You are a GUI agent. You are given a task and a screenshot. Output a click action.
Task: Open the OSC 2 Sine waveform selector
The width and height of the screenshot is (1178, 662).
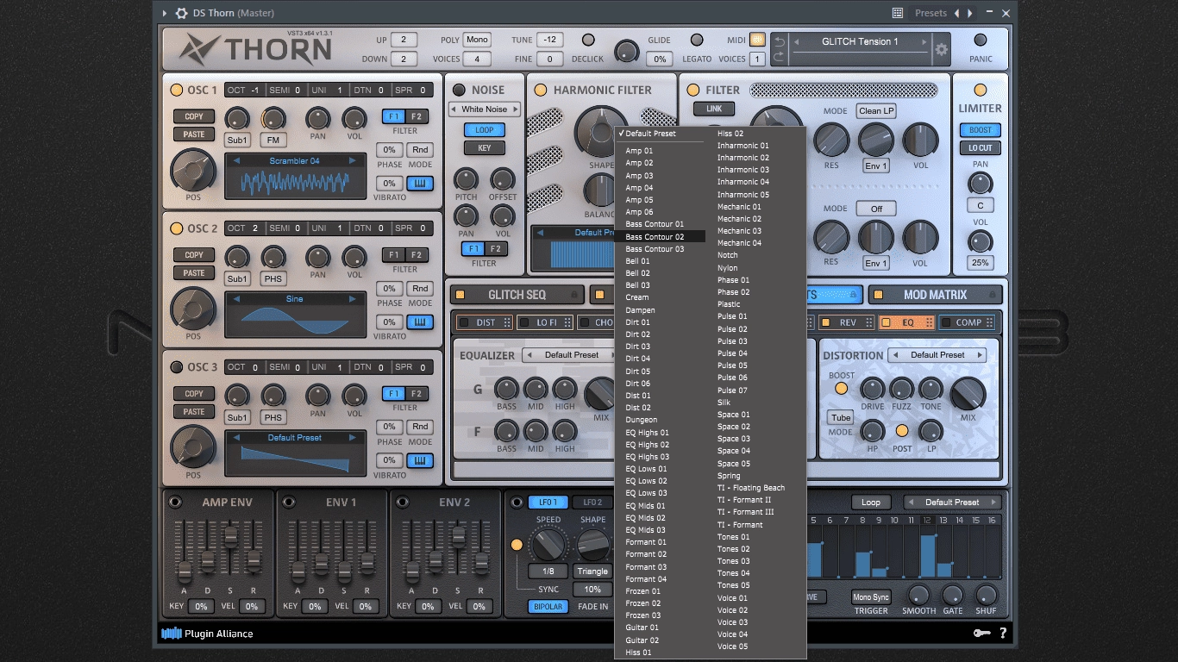(x=295, y=299)
